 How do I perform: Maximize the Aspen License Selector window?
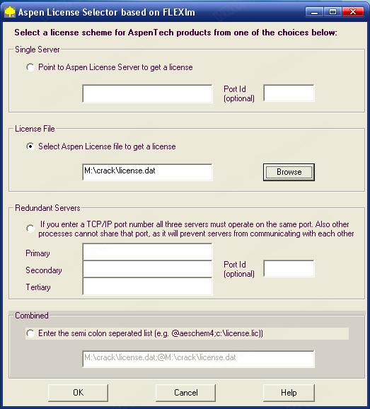[333, 12]
